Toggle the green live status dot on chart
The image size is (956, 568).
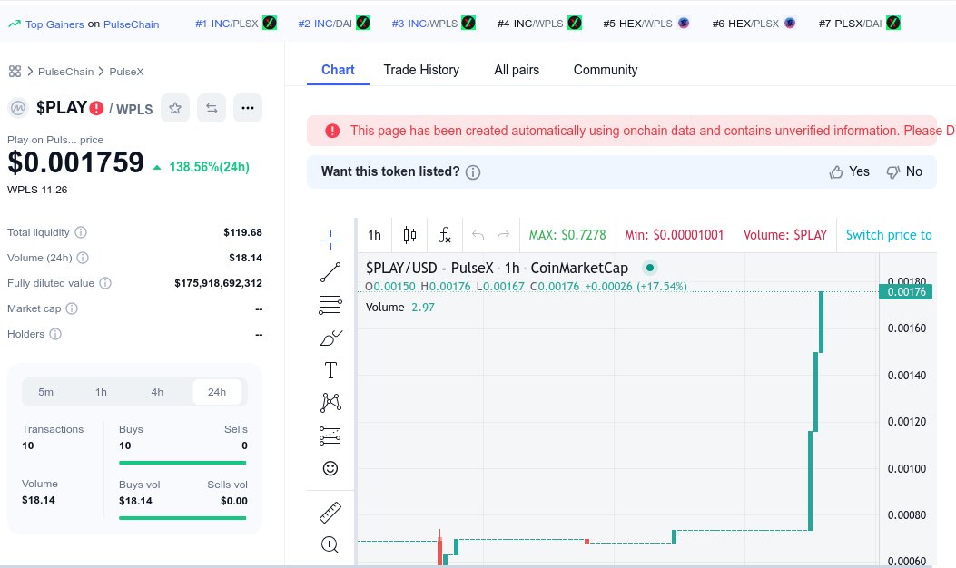[650, 268]
